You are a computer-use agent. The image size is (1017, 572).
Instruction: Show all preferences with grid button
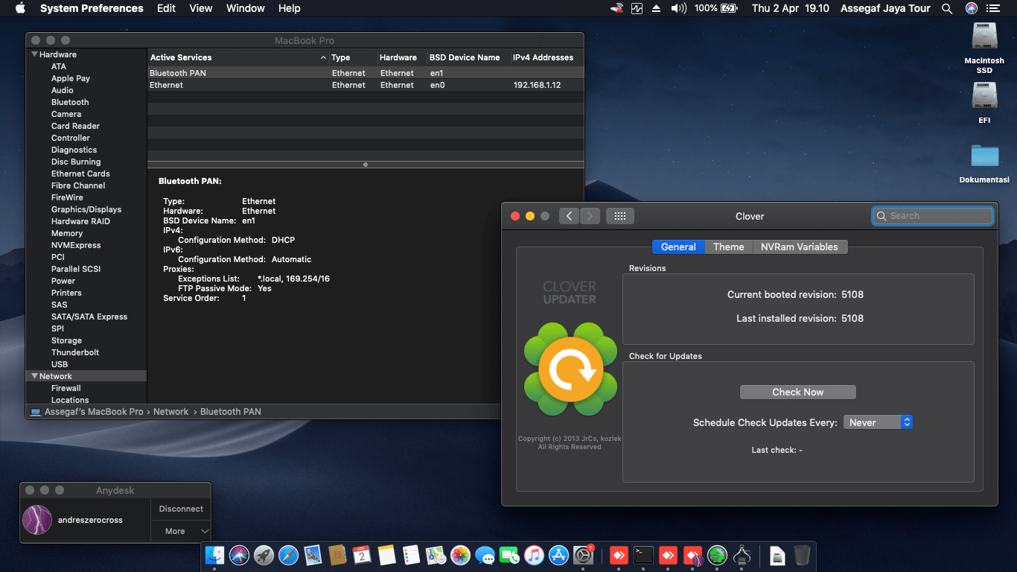pos(620,216)
